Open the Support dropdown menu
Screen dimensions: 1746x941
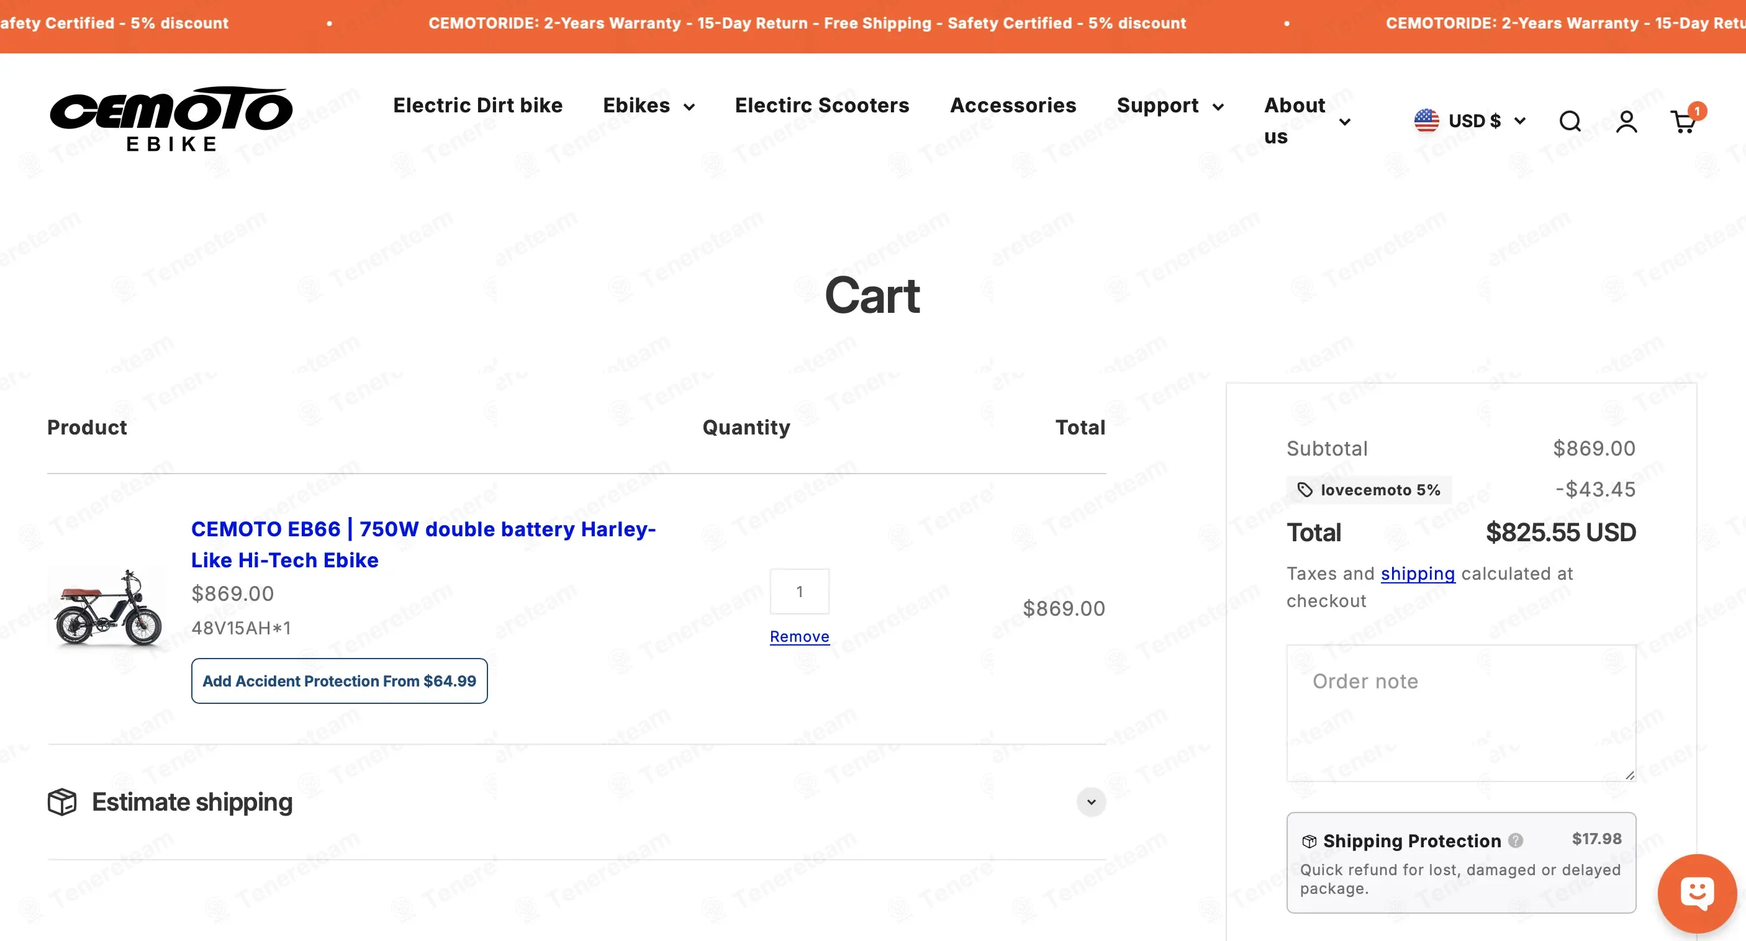click(1170, 106)
